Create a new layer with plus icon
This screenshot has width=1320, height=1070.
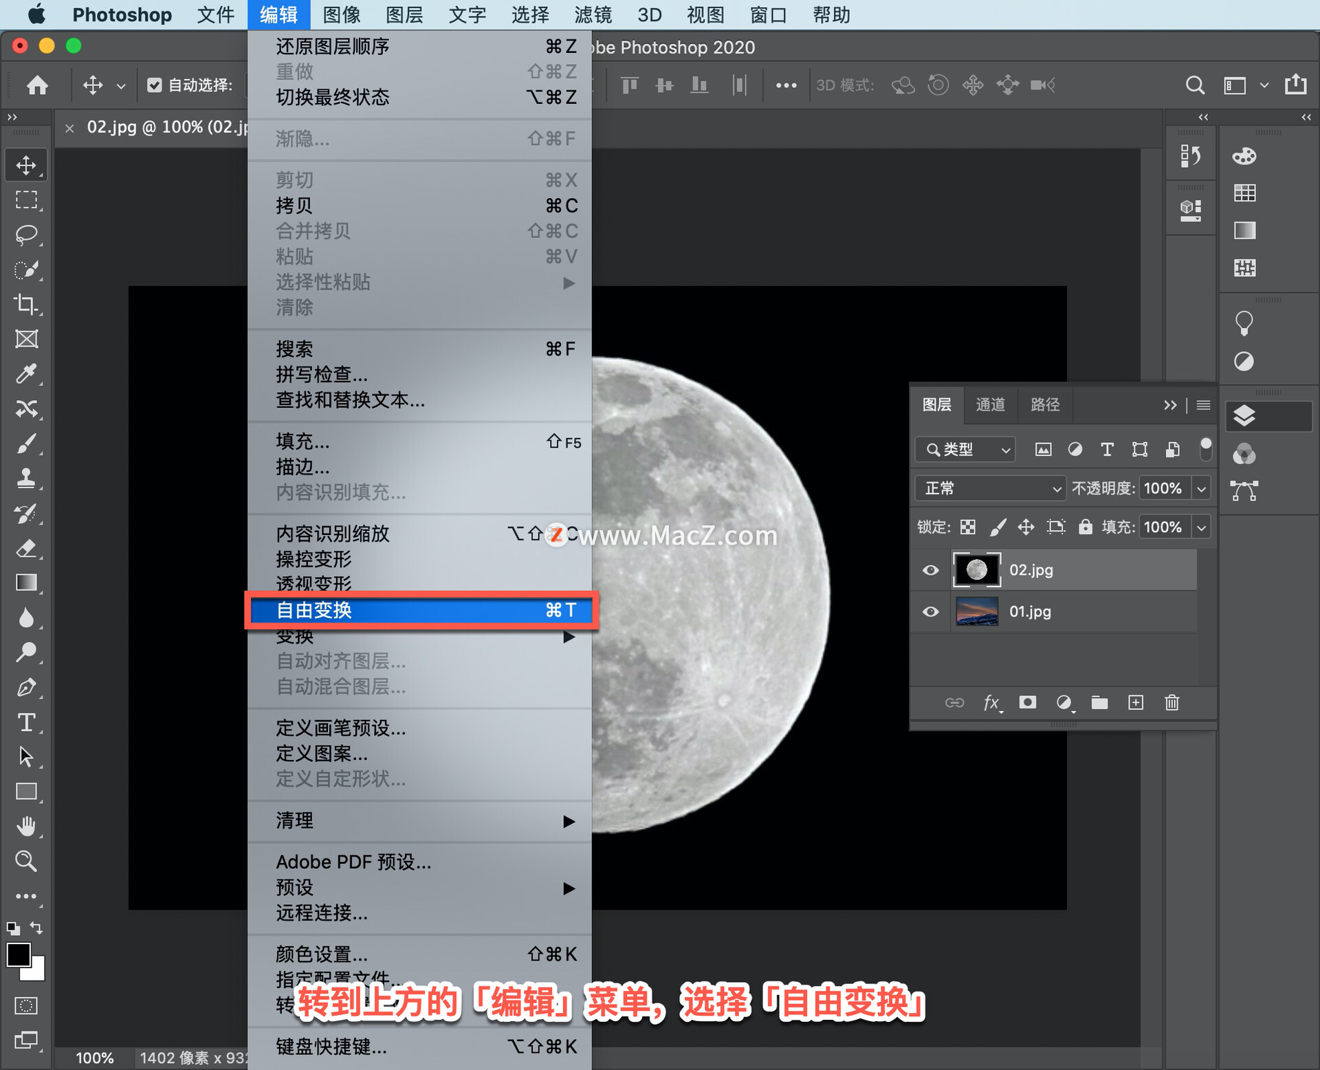click(1136, 702)
